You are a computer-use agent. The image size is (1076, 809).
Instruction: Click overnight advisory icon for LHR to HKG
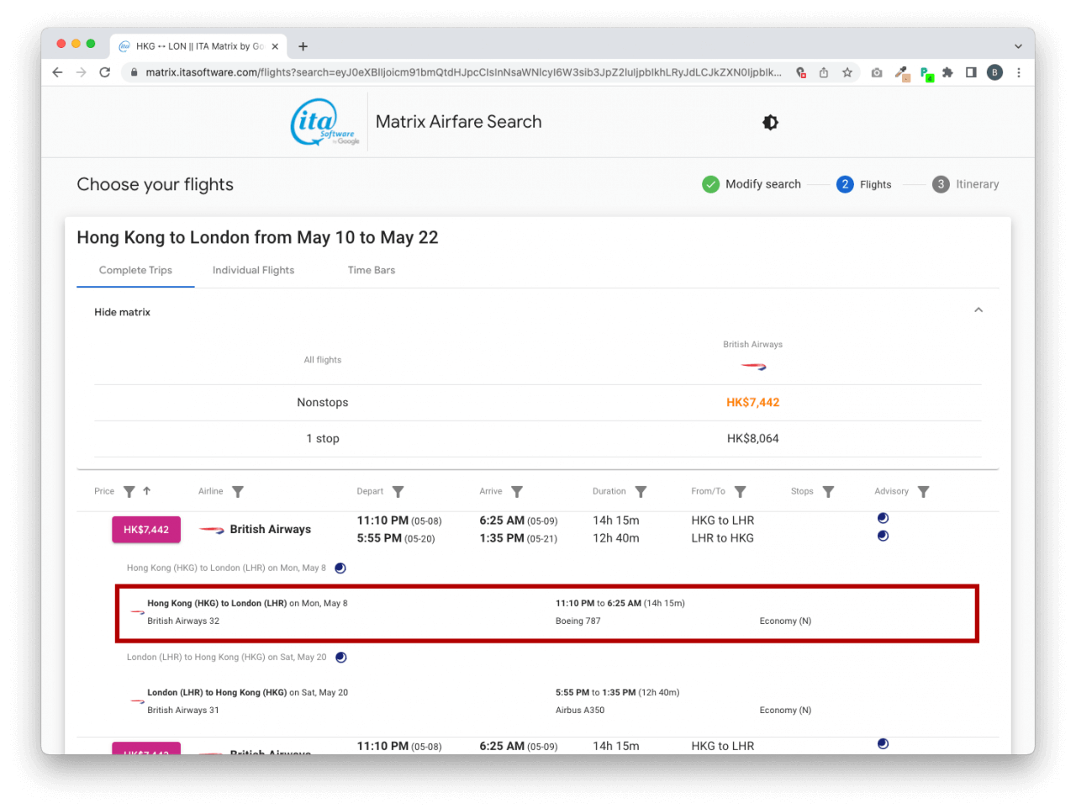tap(883, 536)
